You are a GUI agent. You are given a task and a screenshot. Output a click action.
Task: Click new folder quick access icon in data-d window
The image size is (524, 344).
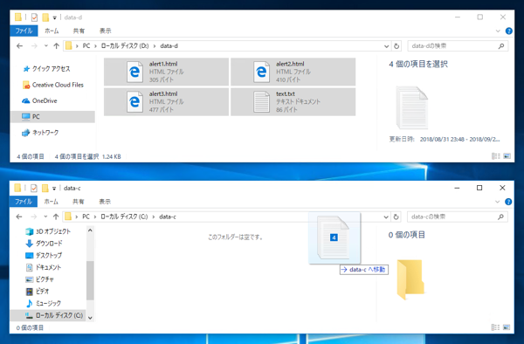45,17
